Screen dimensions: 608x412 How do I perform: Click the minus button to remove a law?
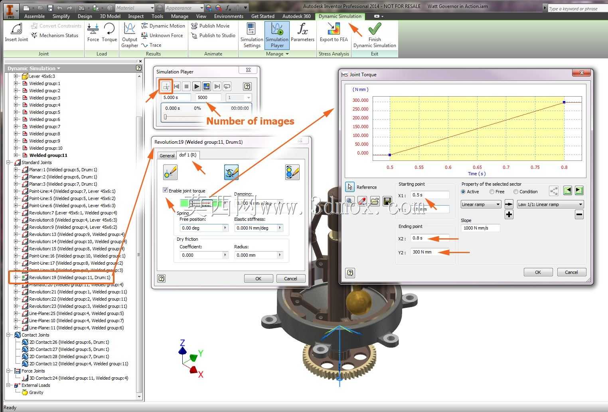tap(579, 214)
